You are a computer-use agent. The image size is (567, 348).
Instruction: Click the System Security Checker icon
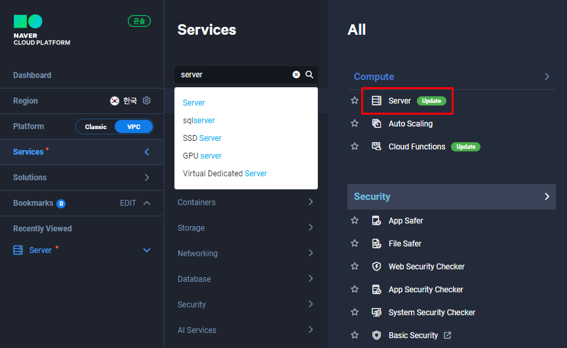(376, 312)
